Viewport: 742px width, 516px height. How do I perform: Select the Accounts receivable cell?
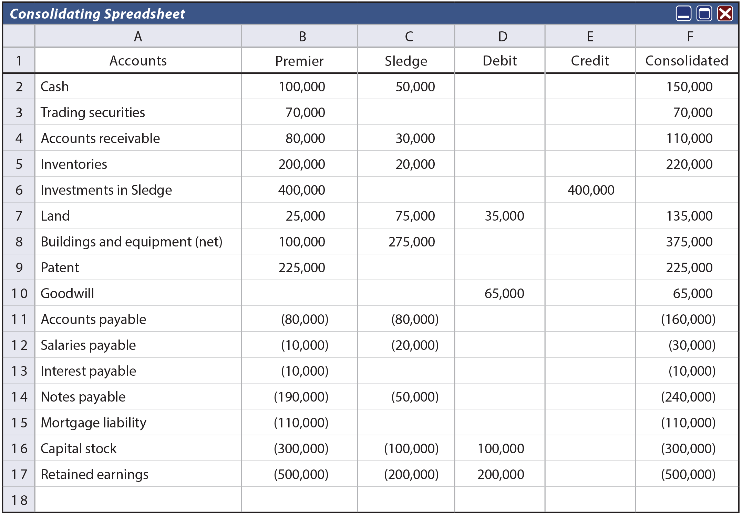coord(138,138)
